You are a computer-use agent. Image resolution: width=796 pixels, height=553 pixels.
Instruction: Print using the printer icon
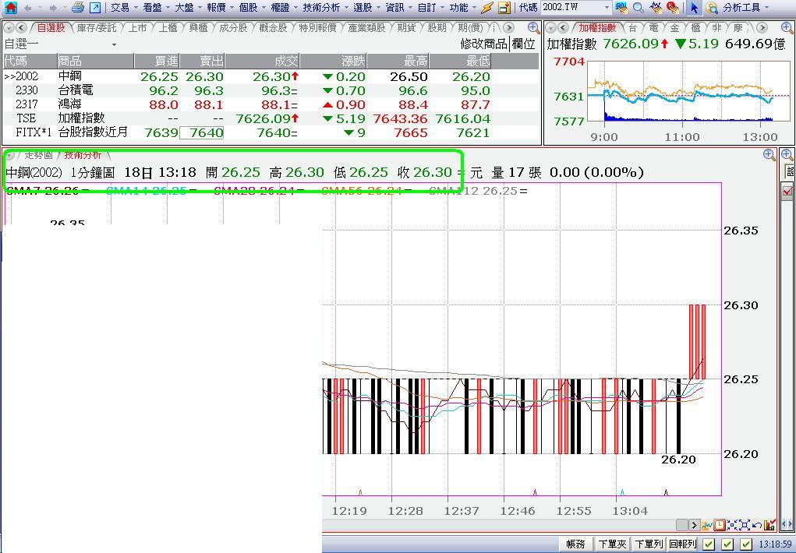coord(78,8)
